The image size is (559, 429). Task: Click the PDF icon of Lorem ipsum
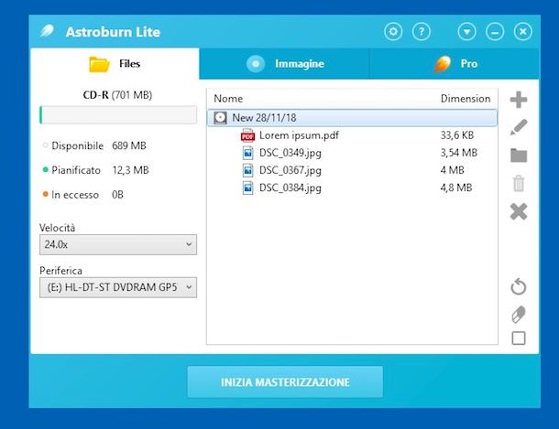tap(247, 135)
